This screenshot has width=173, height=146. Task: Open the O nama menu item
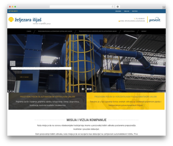tap(29, 31)
